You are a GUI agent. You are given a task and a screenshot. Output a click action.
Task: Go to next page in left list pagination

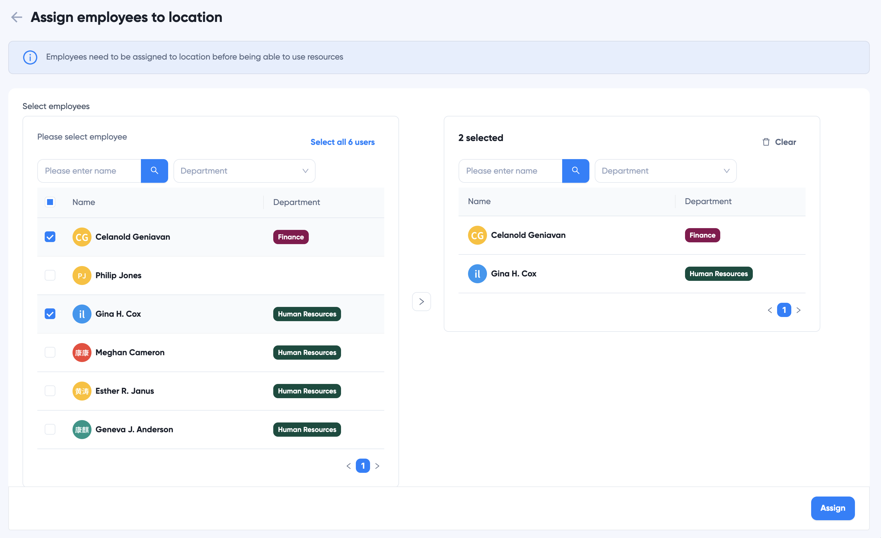(377, 466)
